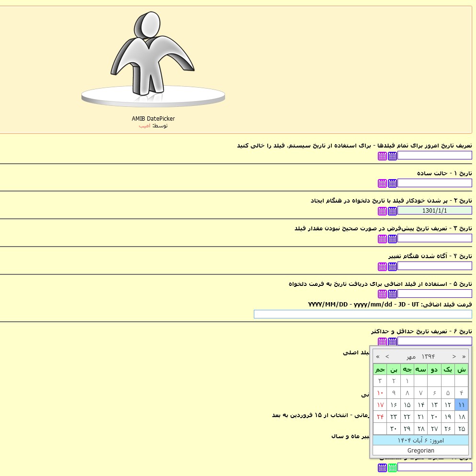The height and width of the screenshot is (476, 476).
Task: Open the pink calendar icon for تاریخ ۶ field
Action: tap(382, 341)
